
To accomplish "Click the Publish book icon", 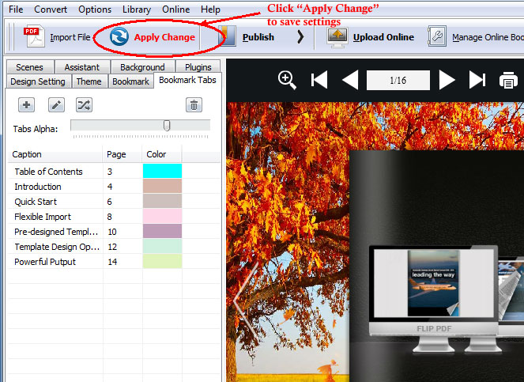I will [x=227, y=36].
